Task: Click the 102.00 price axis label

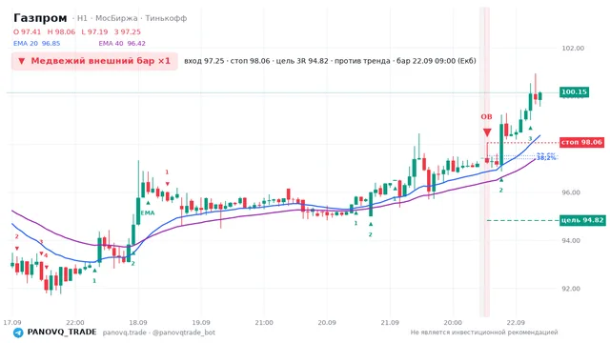Action: 573,49
